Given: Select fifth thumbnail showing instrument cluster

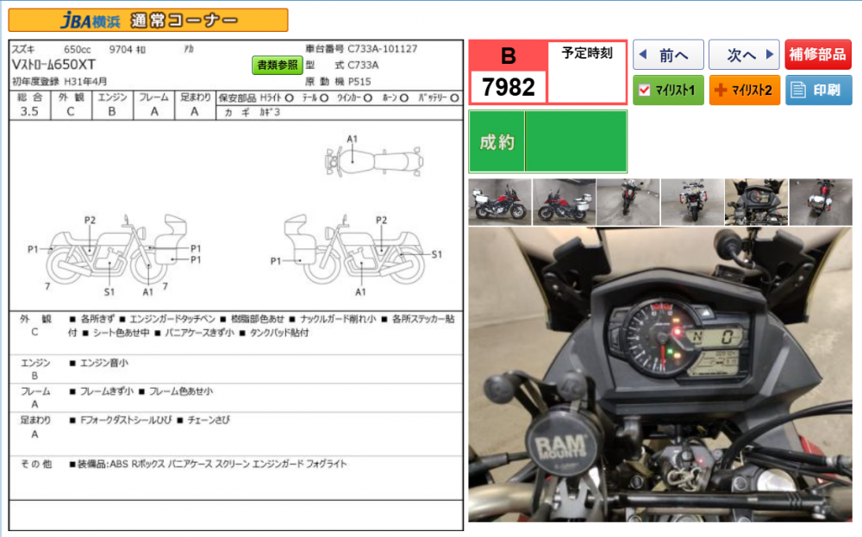Looking at the screenshot, I should pyautogui.click(x=756, y=202).
